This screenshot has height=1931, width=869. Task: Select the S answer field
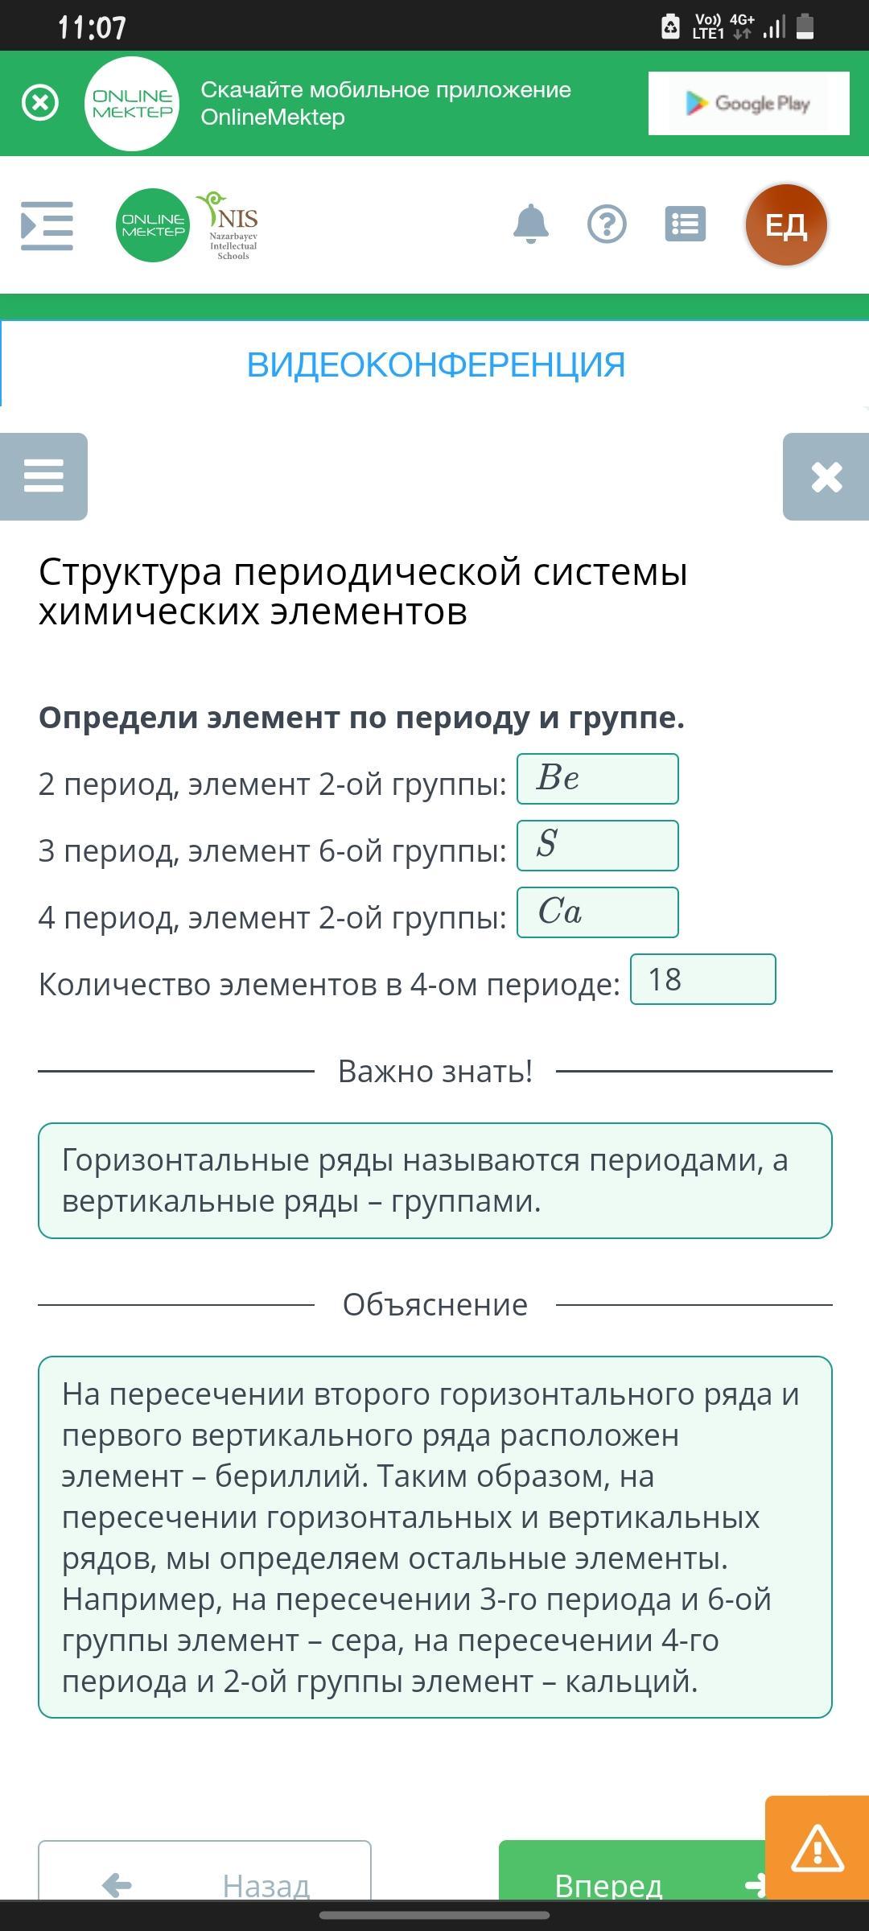598,846
